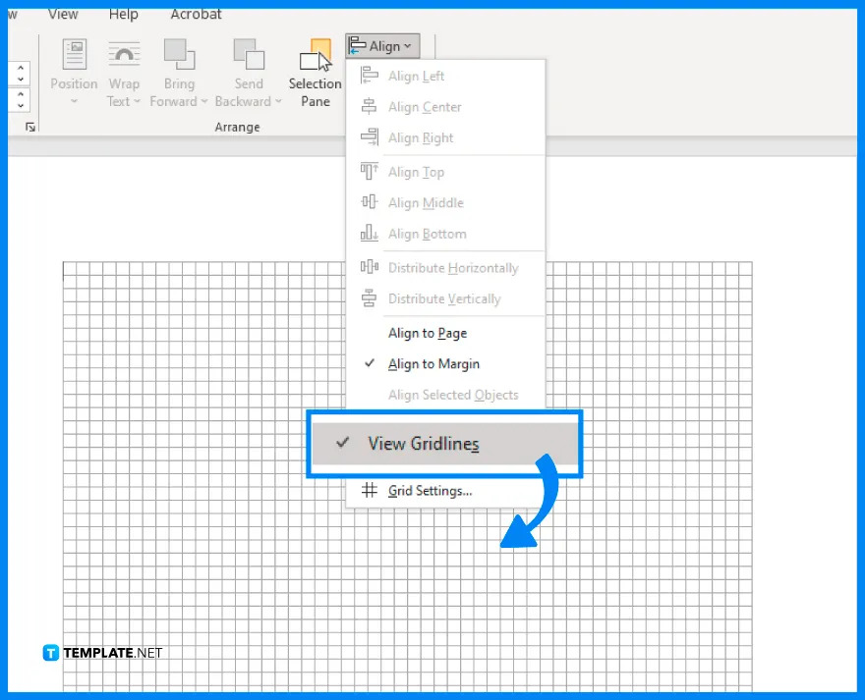Click the Distribute Vertically icon
Screen dimensions: 865x700
click(x=369, y=298)
